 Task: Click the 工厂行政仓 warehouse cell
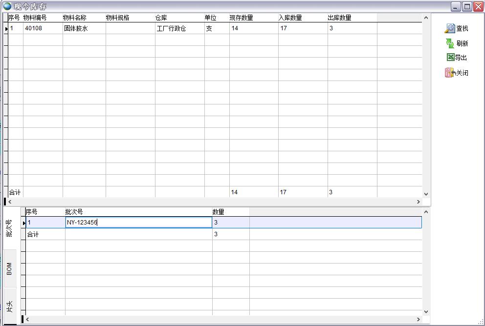click(171, 29)
